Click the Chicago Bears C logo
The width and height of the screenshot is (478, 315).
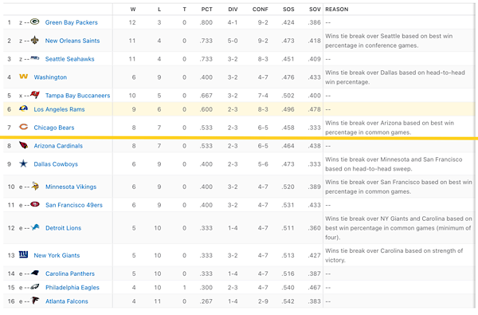click(23, 127)
